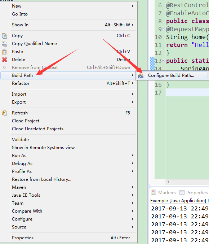Expand the New submenu arrow
Viewport: 209px width, 244px height.
132,6
